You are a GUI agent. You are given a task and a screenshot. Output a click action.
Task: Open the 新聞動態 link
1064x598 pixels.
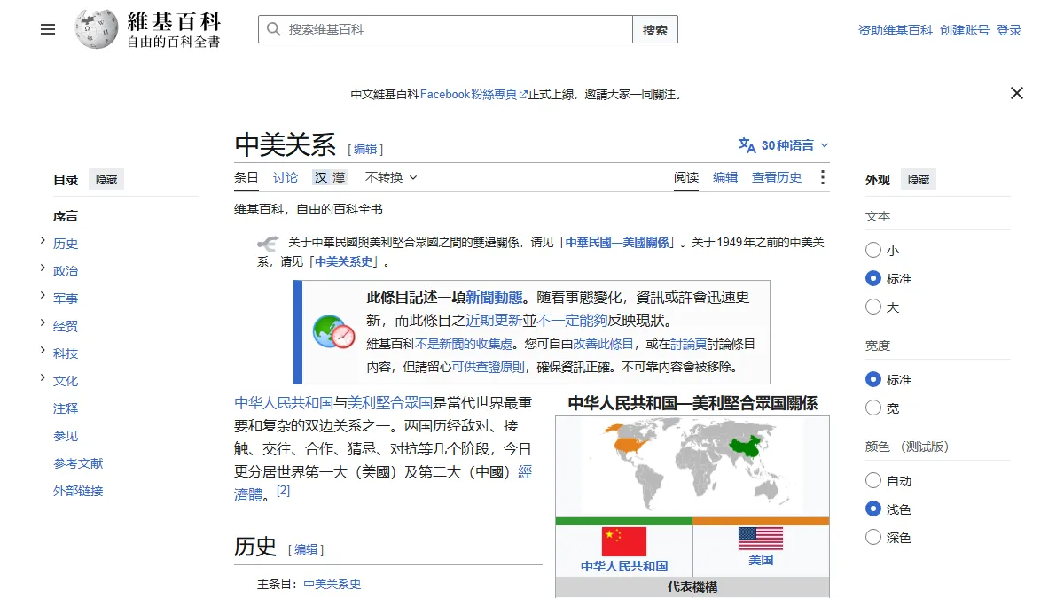[494, 297]
